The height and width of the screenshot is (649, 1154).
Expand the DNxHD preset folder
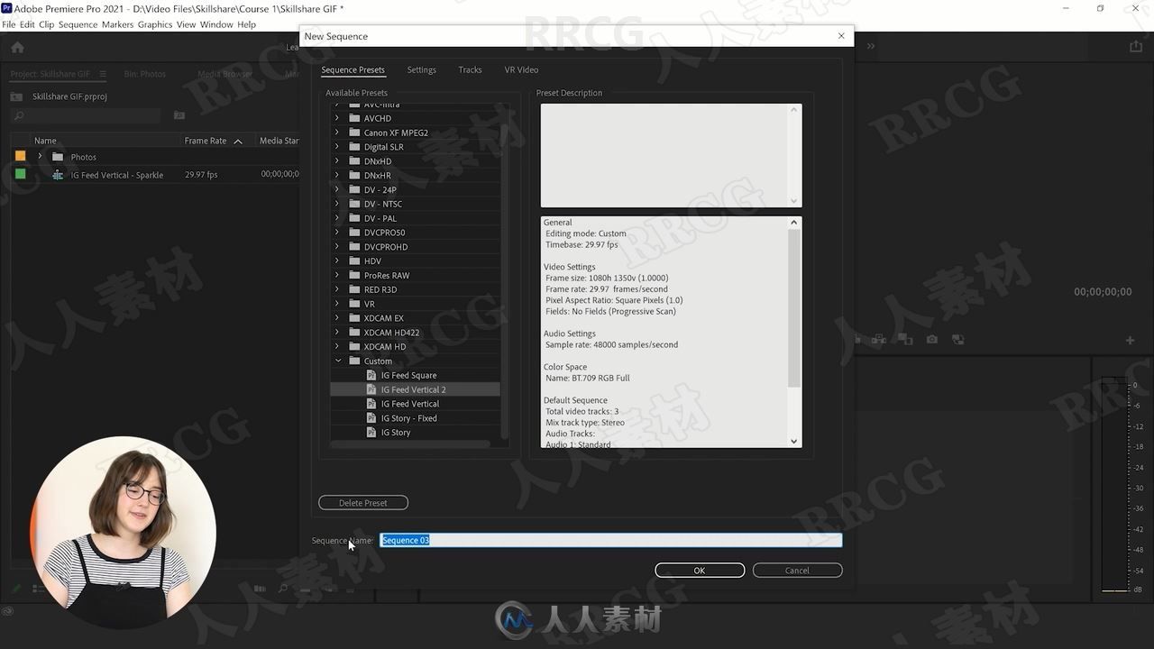337,161
